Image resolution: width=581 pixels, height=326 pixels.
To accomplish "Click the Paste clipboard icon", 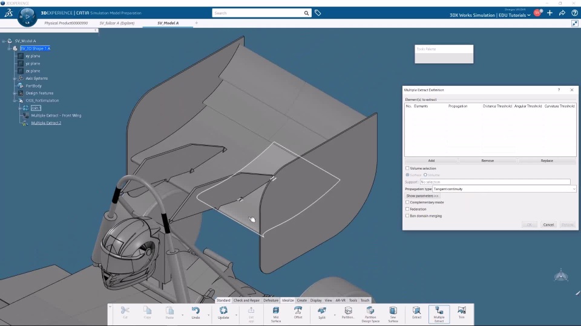I will point(169,310).
